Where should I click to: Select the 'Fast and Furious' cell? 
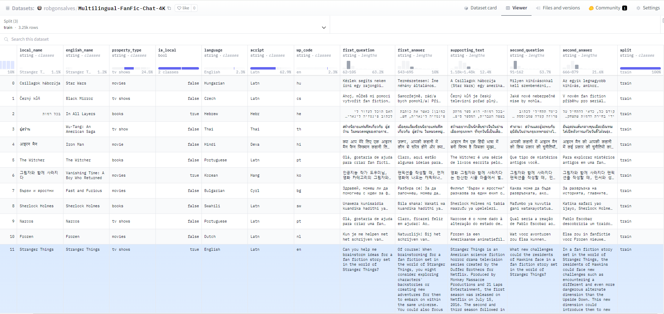tap(86, 191)
